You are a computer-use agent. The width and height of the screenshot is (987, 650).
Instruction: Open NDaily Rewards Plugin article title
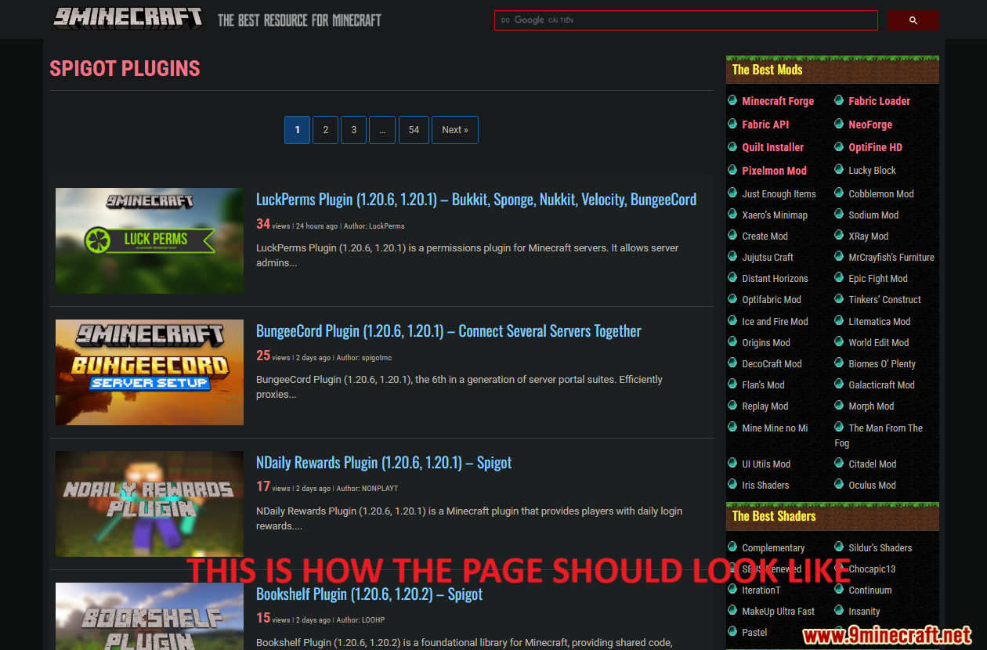click(x=384, y=462)
